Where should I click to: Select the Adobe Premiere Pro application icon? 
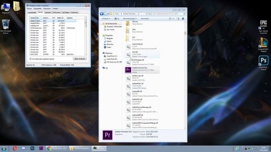pos(128,70)
